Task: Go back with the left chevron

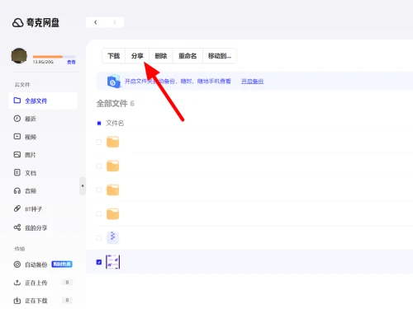Action: pyautogui.click(x=96, y=22)
